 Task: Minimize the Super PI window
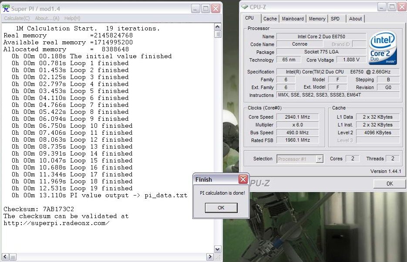195,9
